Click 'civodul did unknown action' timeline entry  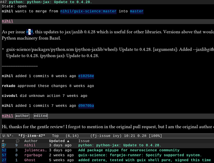[44, 96]
